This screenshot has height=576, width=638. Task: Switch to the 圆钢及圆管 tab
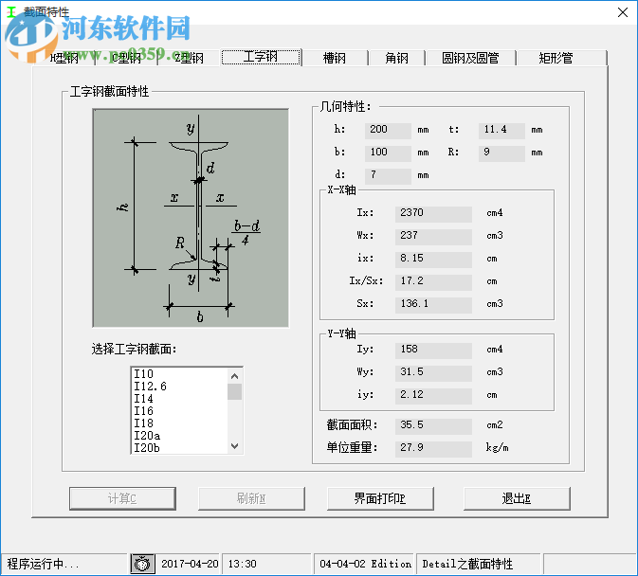(470, 58)
